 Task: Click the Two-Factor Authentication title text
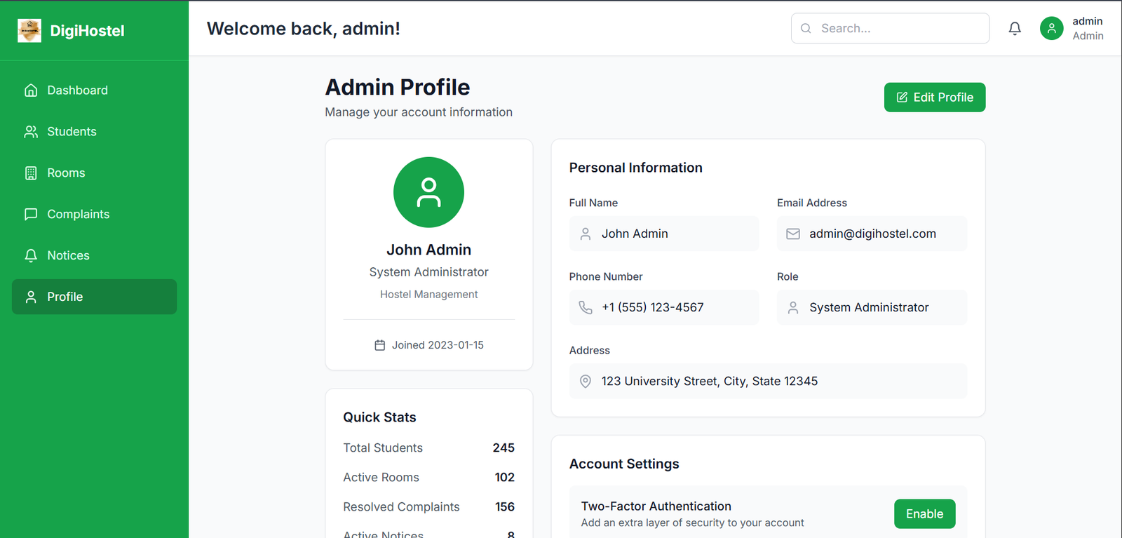coord(656,506)
